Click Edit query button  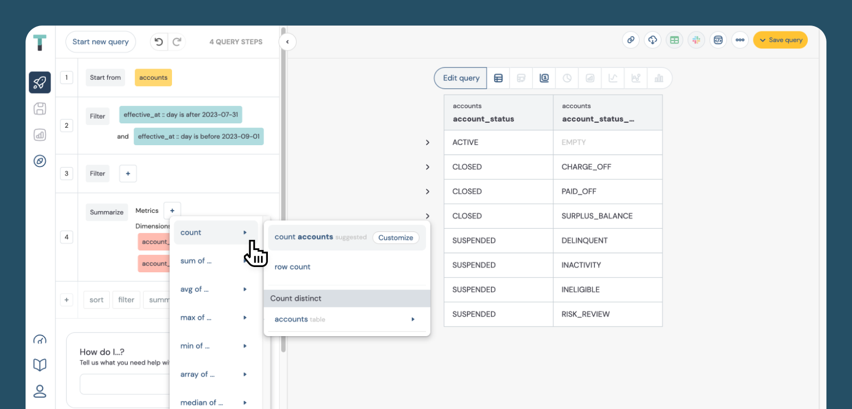[x=461, y=78]
